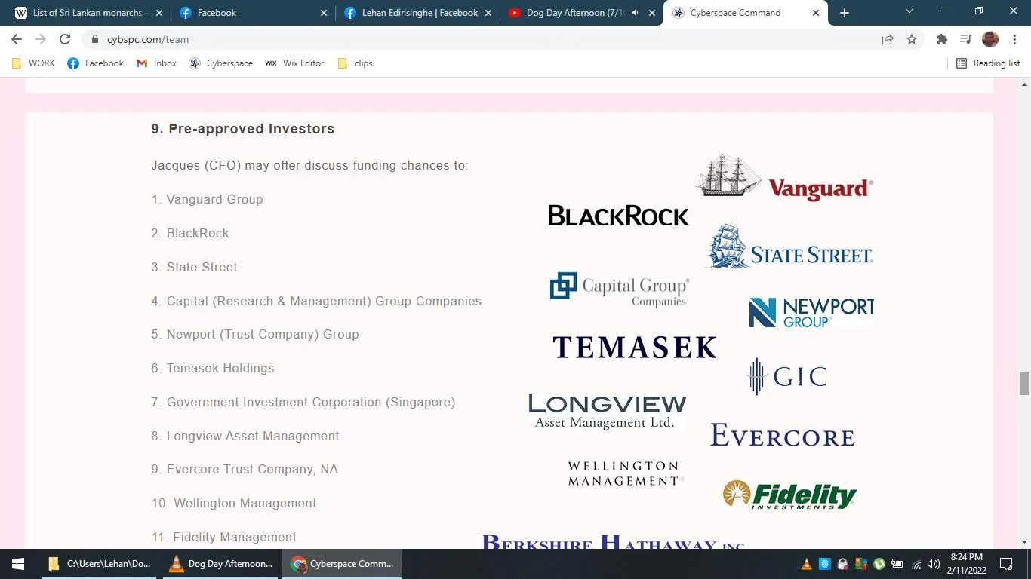Click the browser forward arrow
The image size is (1031, 579).
41,39
